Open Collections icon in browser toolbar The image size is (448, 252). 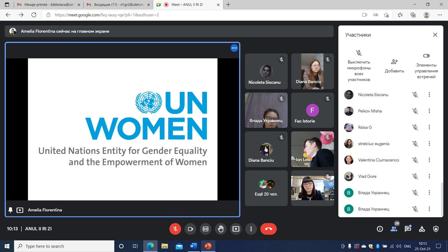413,15
